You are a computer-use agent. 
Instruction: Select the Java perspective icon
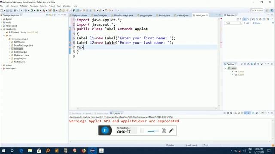tap(272, 10)
